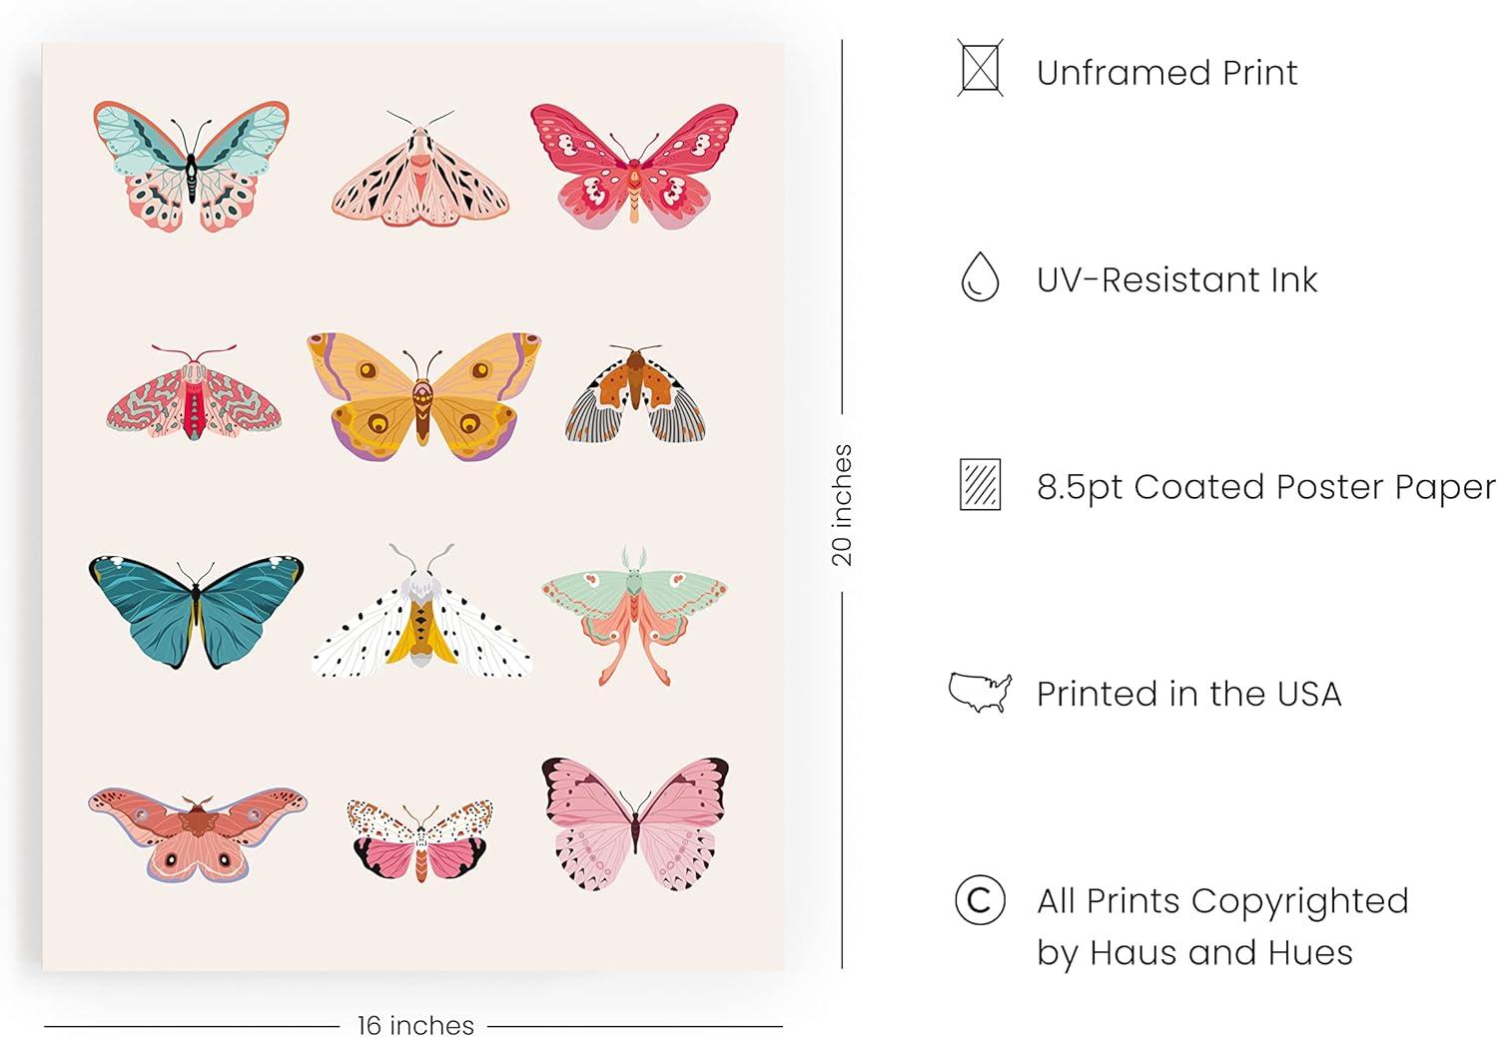Click the copyright circle-C icon
The image size is (1498, 1037).
(x=980, y=900)
